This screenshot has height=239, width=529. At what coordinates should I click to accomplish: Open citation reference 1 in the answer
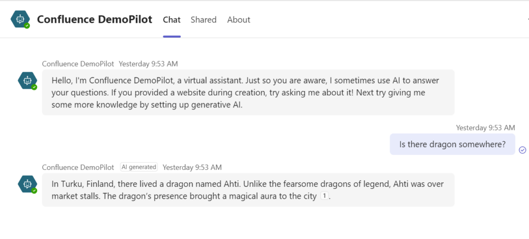tap(324, 196)
